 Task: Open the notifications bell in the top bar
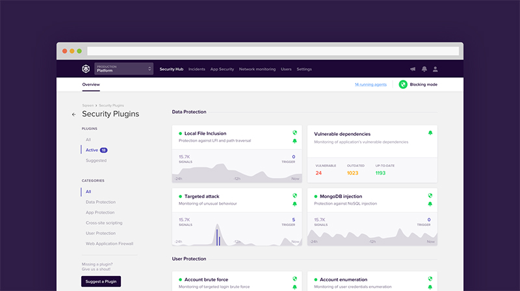point(424,69)
